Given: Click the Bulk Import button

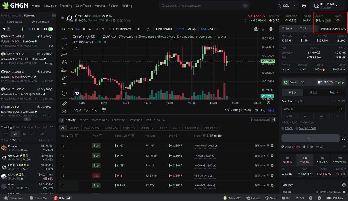Looking at the screenshot, I should point(40,22).
